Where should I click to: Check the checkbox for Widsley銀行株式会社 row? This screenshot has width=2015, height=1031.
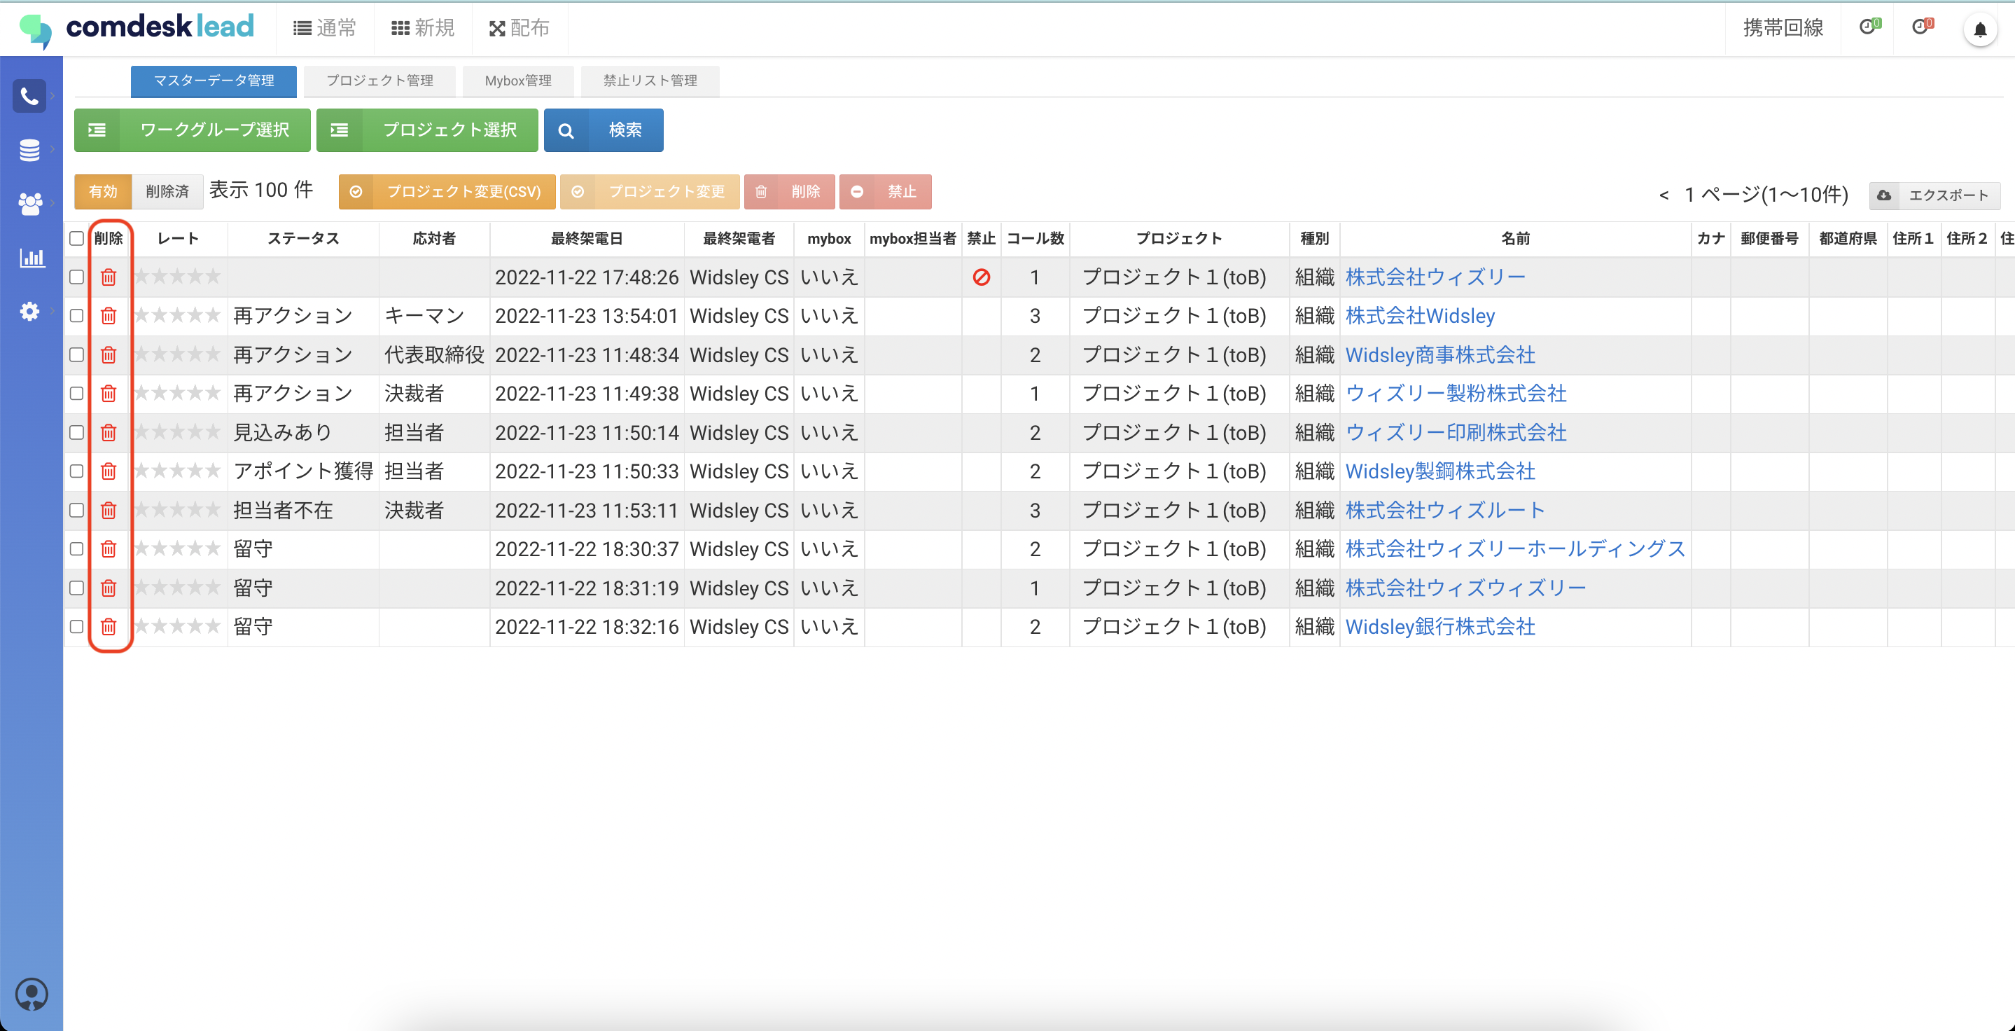coord(76,627)
